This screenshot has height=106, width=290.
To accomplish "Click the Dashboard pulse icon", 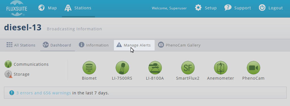I will [x=46, y=45].
